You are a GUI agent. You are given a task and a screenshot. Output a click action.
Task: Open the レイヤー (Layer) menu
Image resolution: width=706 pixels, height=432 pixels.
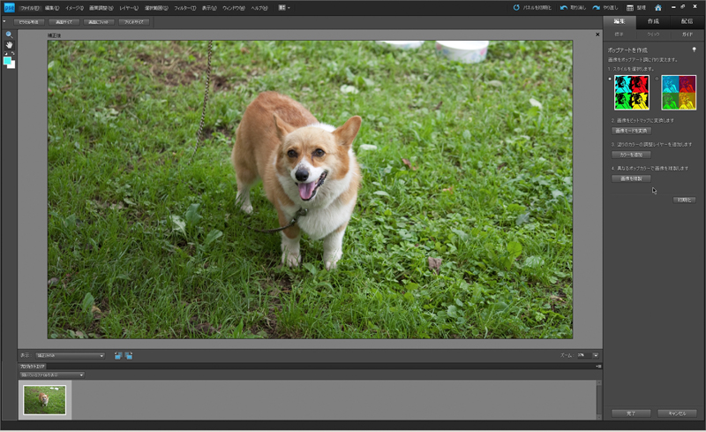129,8
